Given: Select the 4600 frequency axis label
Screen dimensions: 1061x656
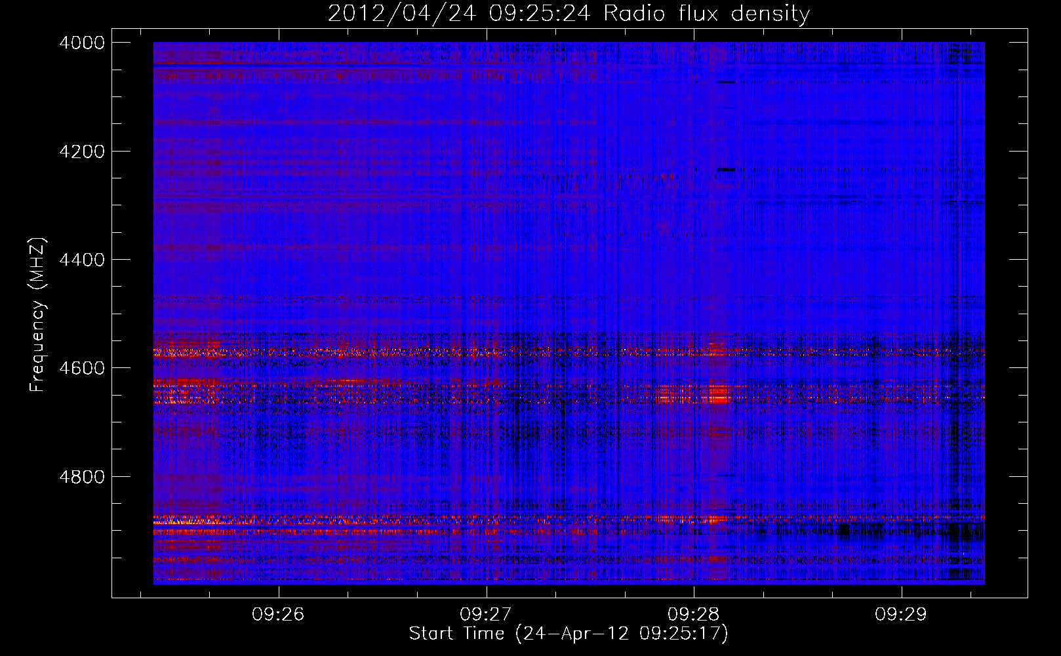Looking at the screenshot, I should 82,368.
